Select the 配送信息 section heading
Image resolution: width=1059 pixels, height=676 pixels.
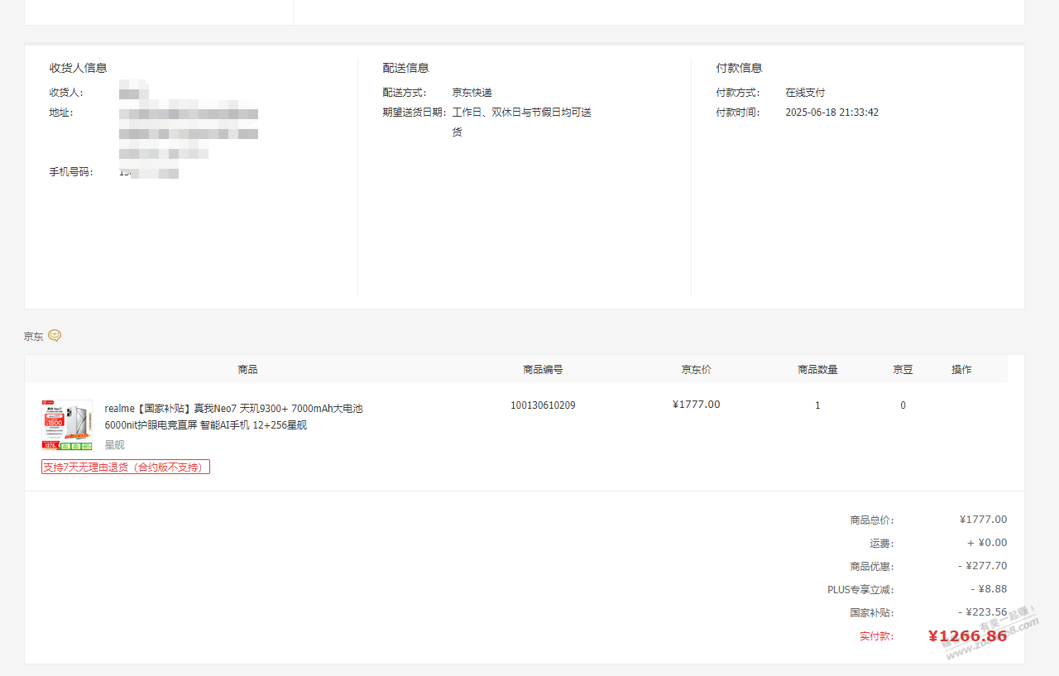pyautogui.click(x=406, y=68)
